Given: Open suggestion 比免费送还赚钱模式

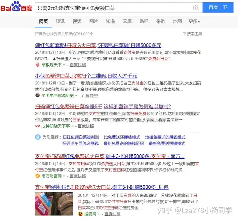Looking at the screenshot, I should pos(122,137).
